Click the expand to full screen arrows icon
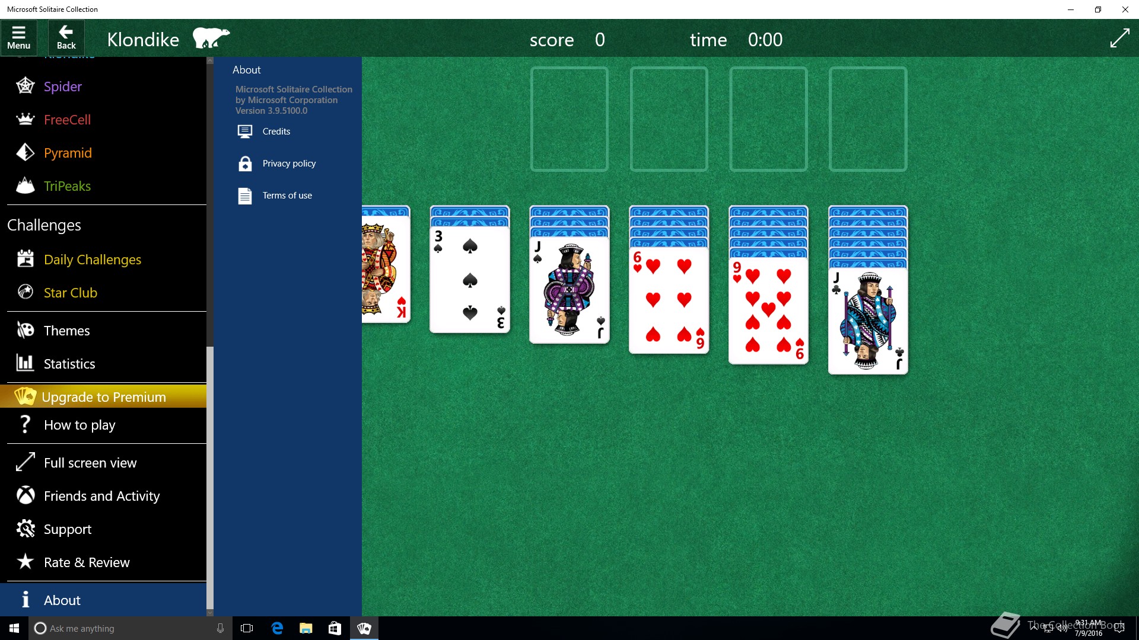This screenshot has height=640, width=1139. 1119,39
